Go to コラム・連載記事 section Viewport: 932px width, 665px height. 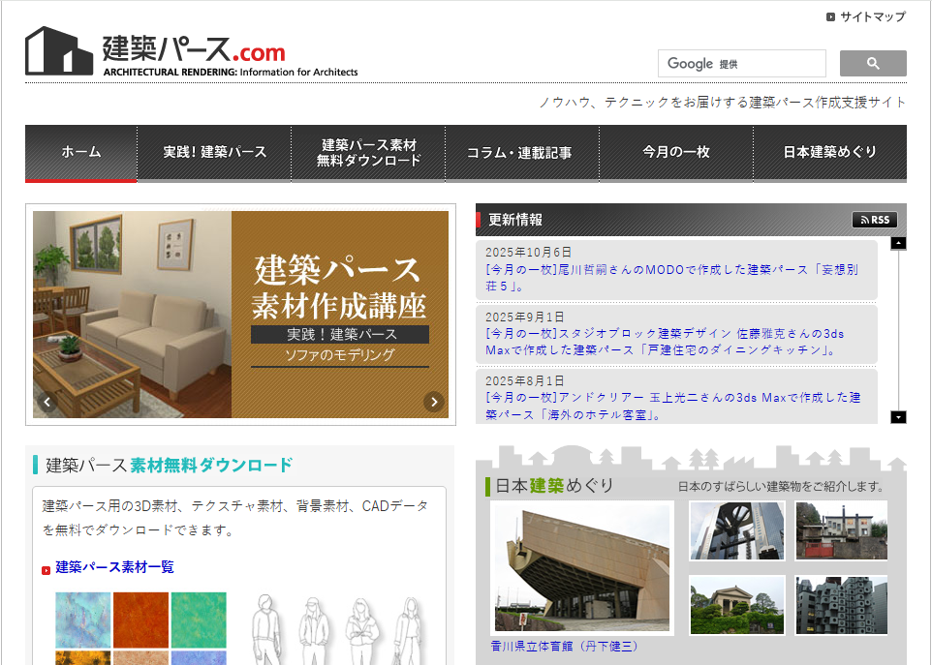tap(521, 152)
